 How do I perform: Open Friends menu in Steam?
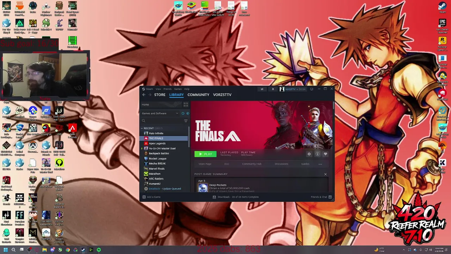pyautogui.click(x=167, y=89)
